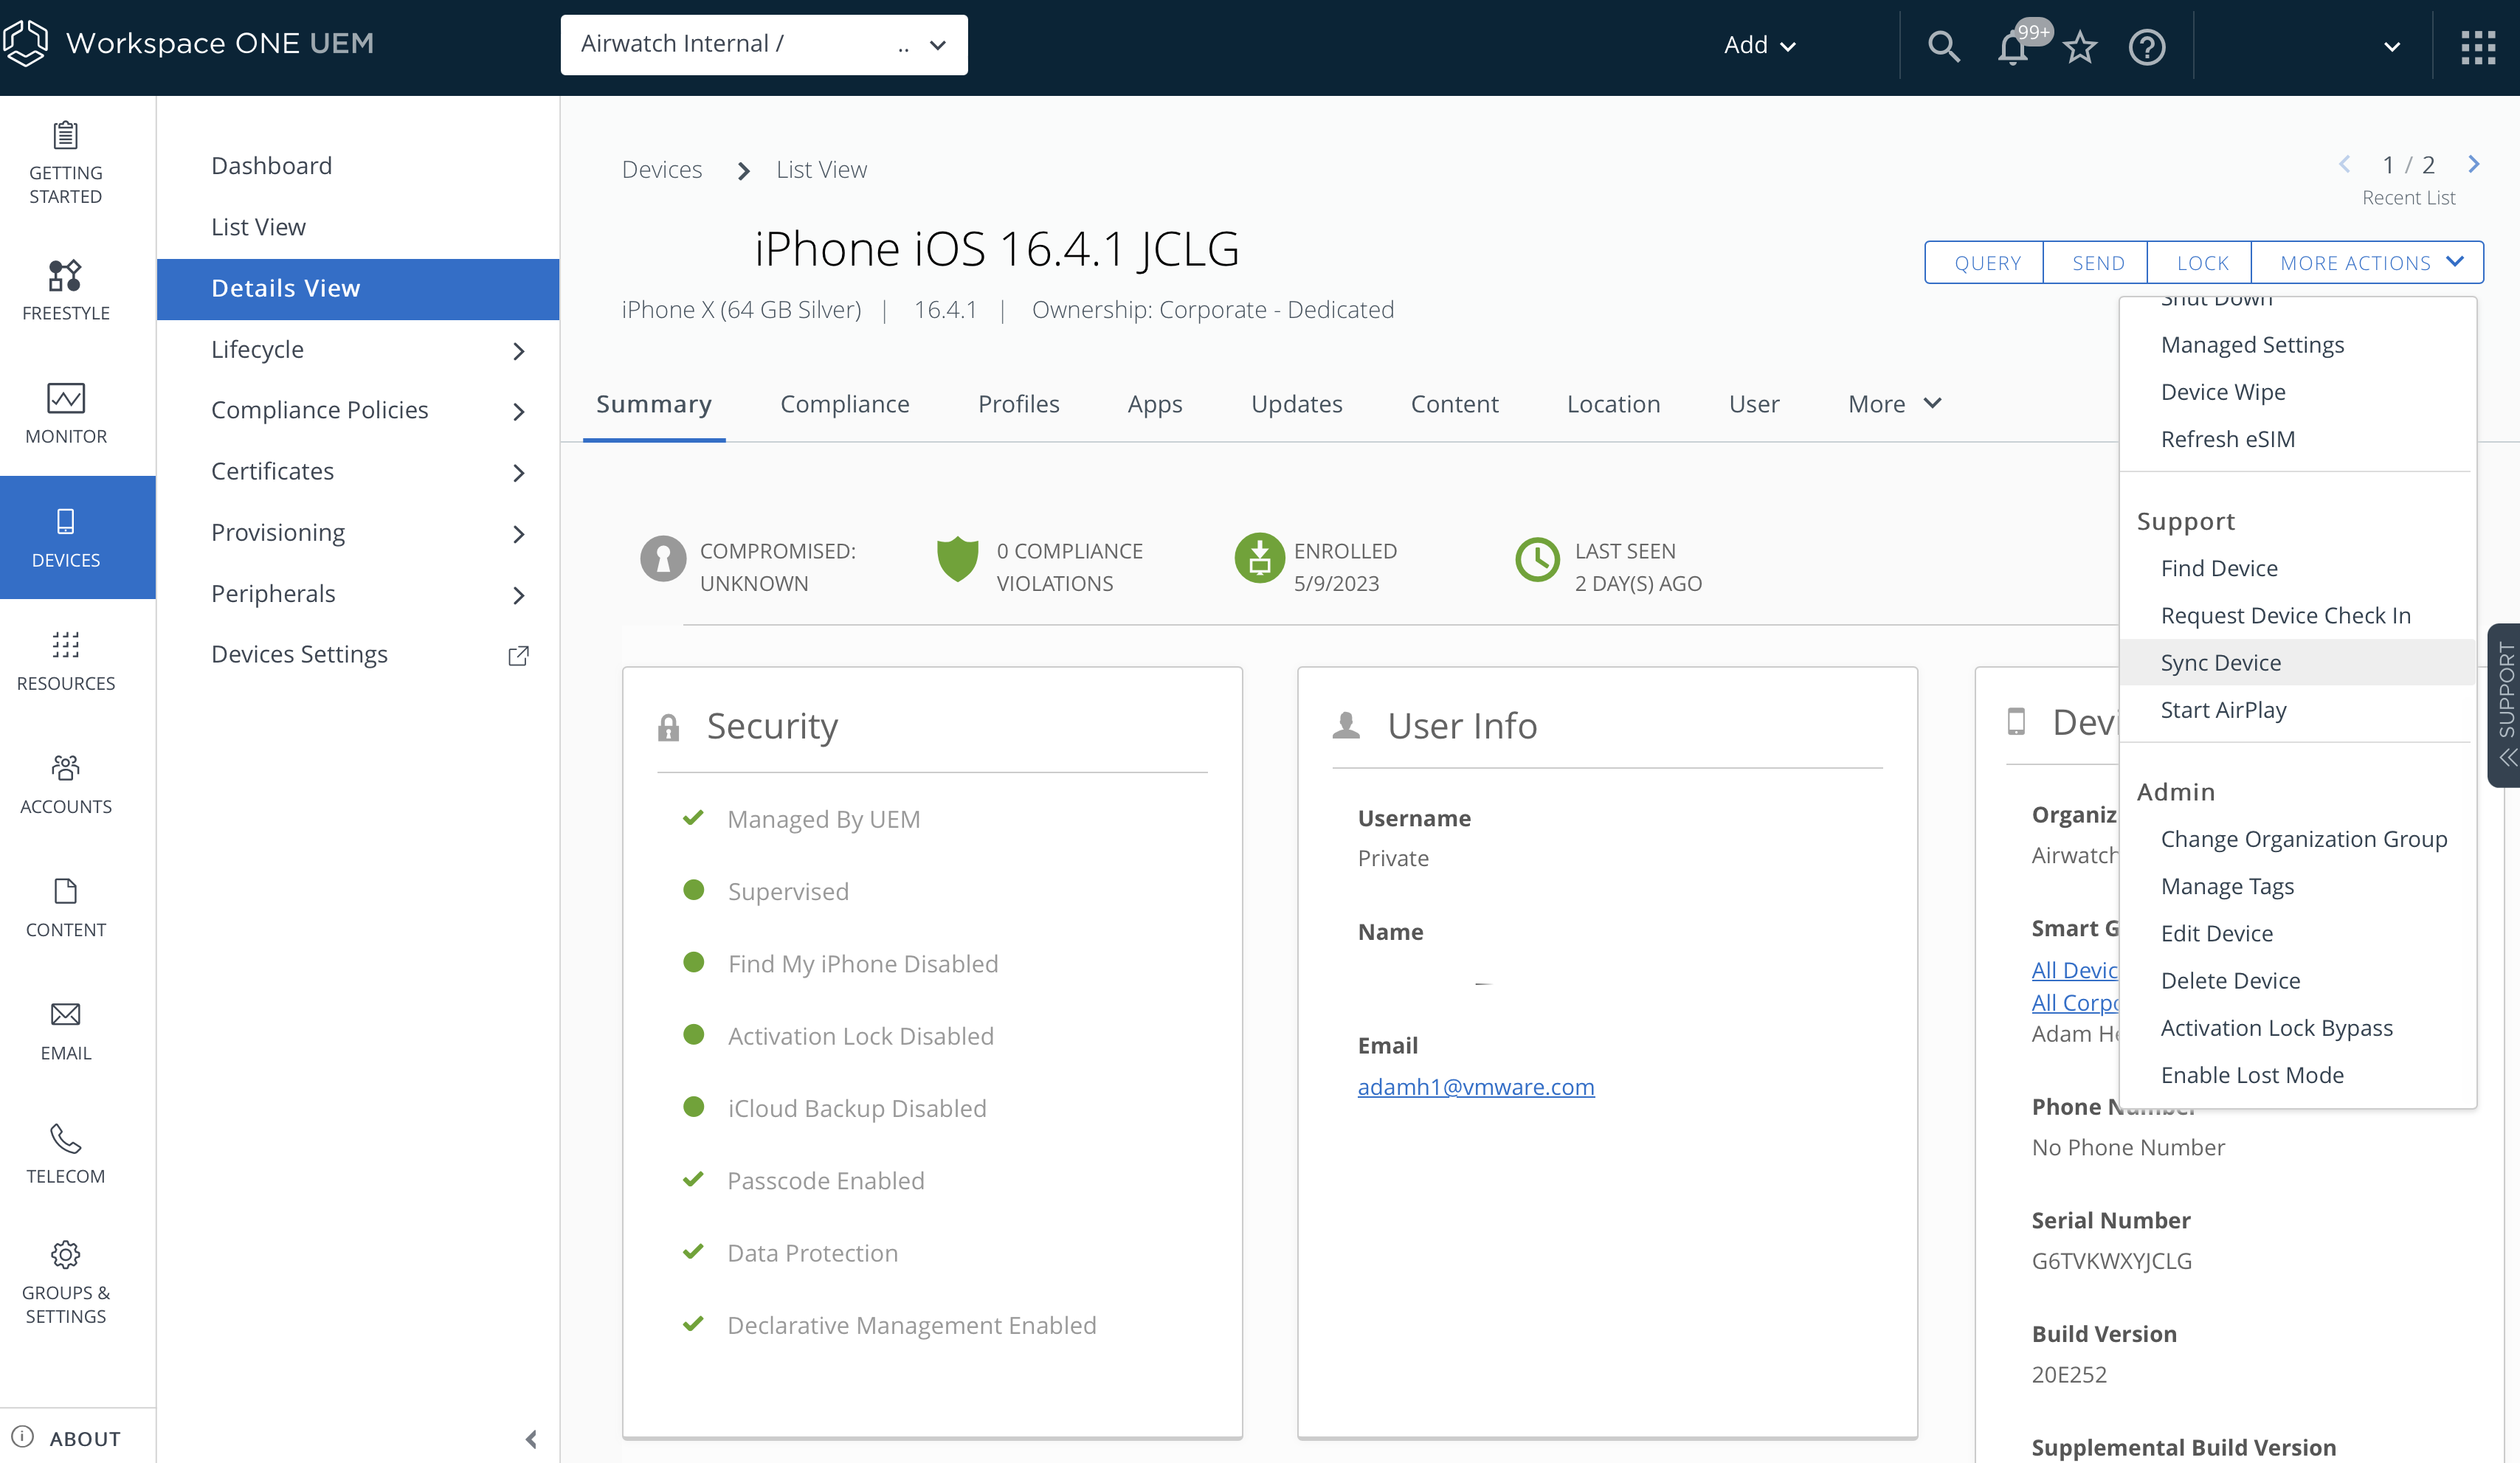Click the Workspace ONE UEM logo
The height and width of the screenshot is (1463, 2520).
tap(190, 43)
